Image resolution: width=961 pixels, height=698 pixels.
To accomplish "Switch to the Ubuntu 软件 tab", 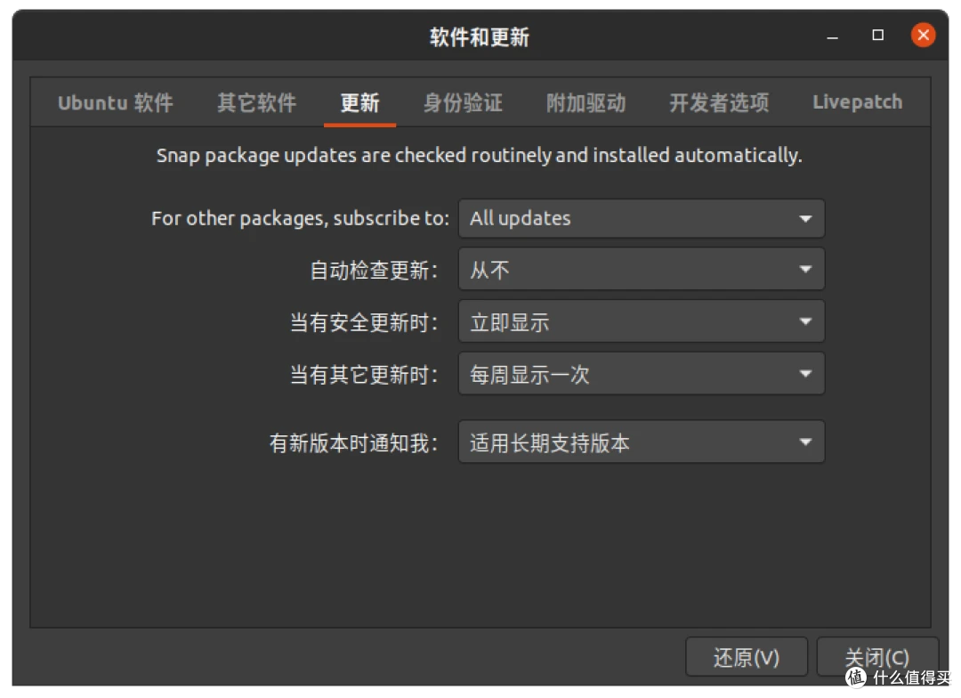I will pyautogui.click(x=115, y=101).
